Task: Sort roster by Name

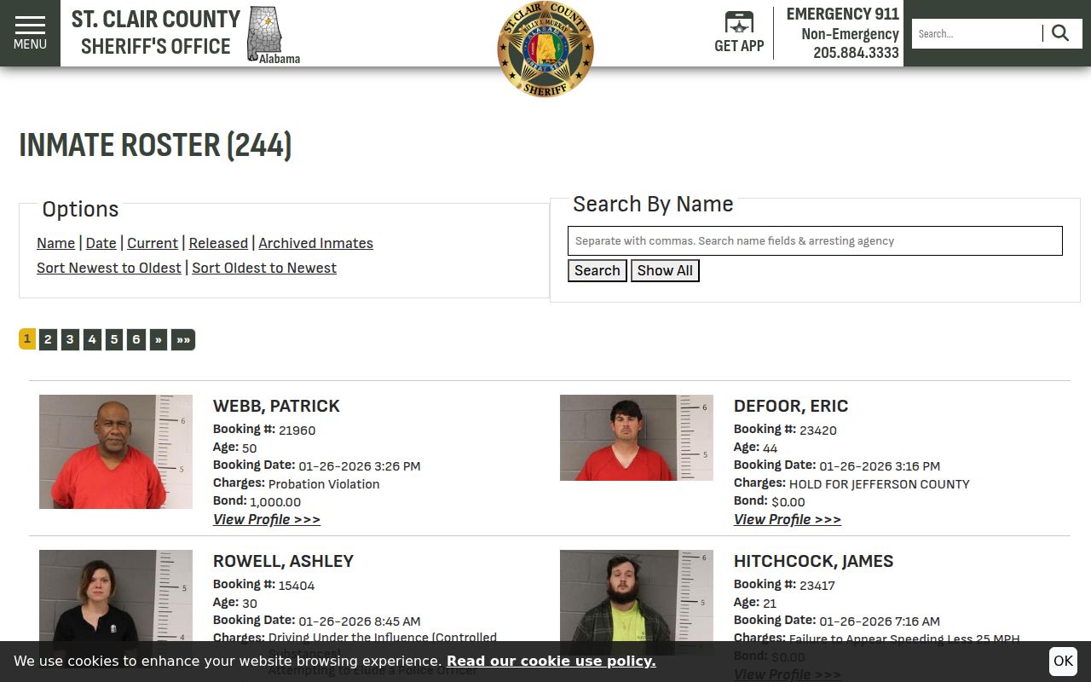Action: 55,243
